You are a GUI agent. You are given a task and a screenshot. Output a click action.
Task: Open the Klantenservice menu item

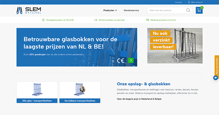point(131,10)
